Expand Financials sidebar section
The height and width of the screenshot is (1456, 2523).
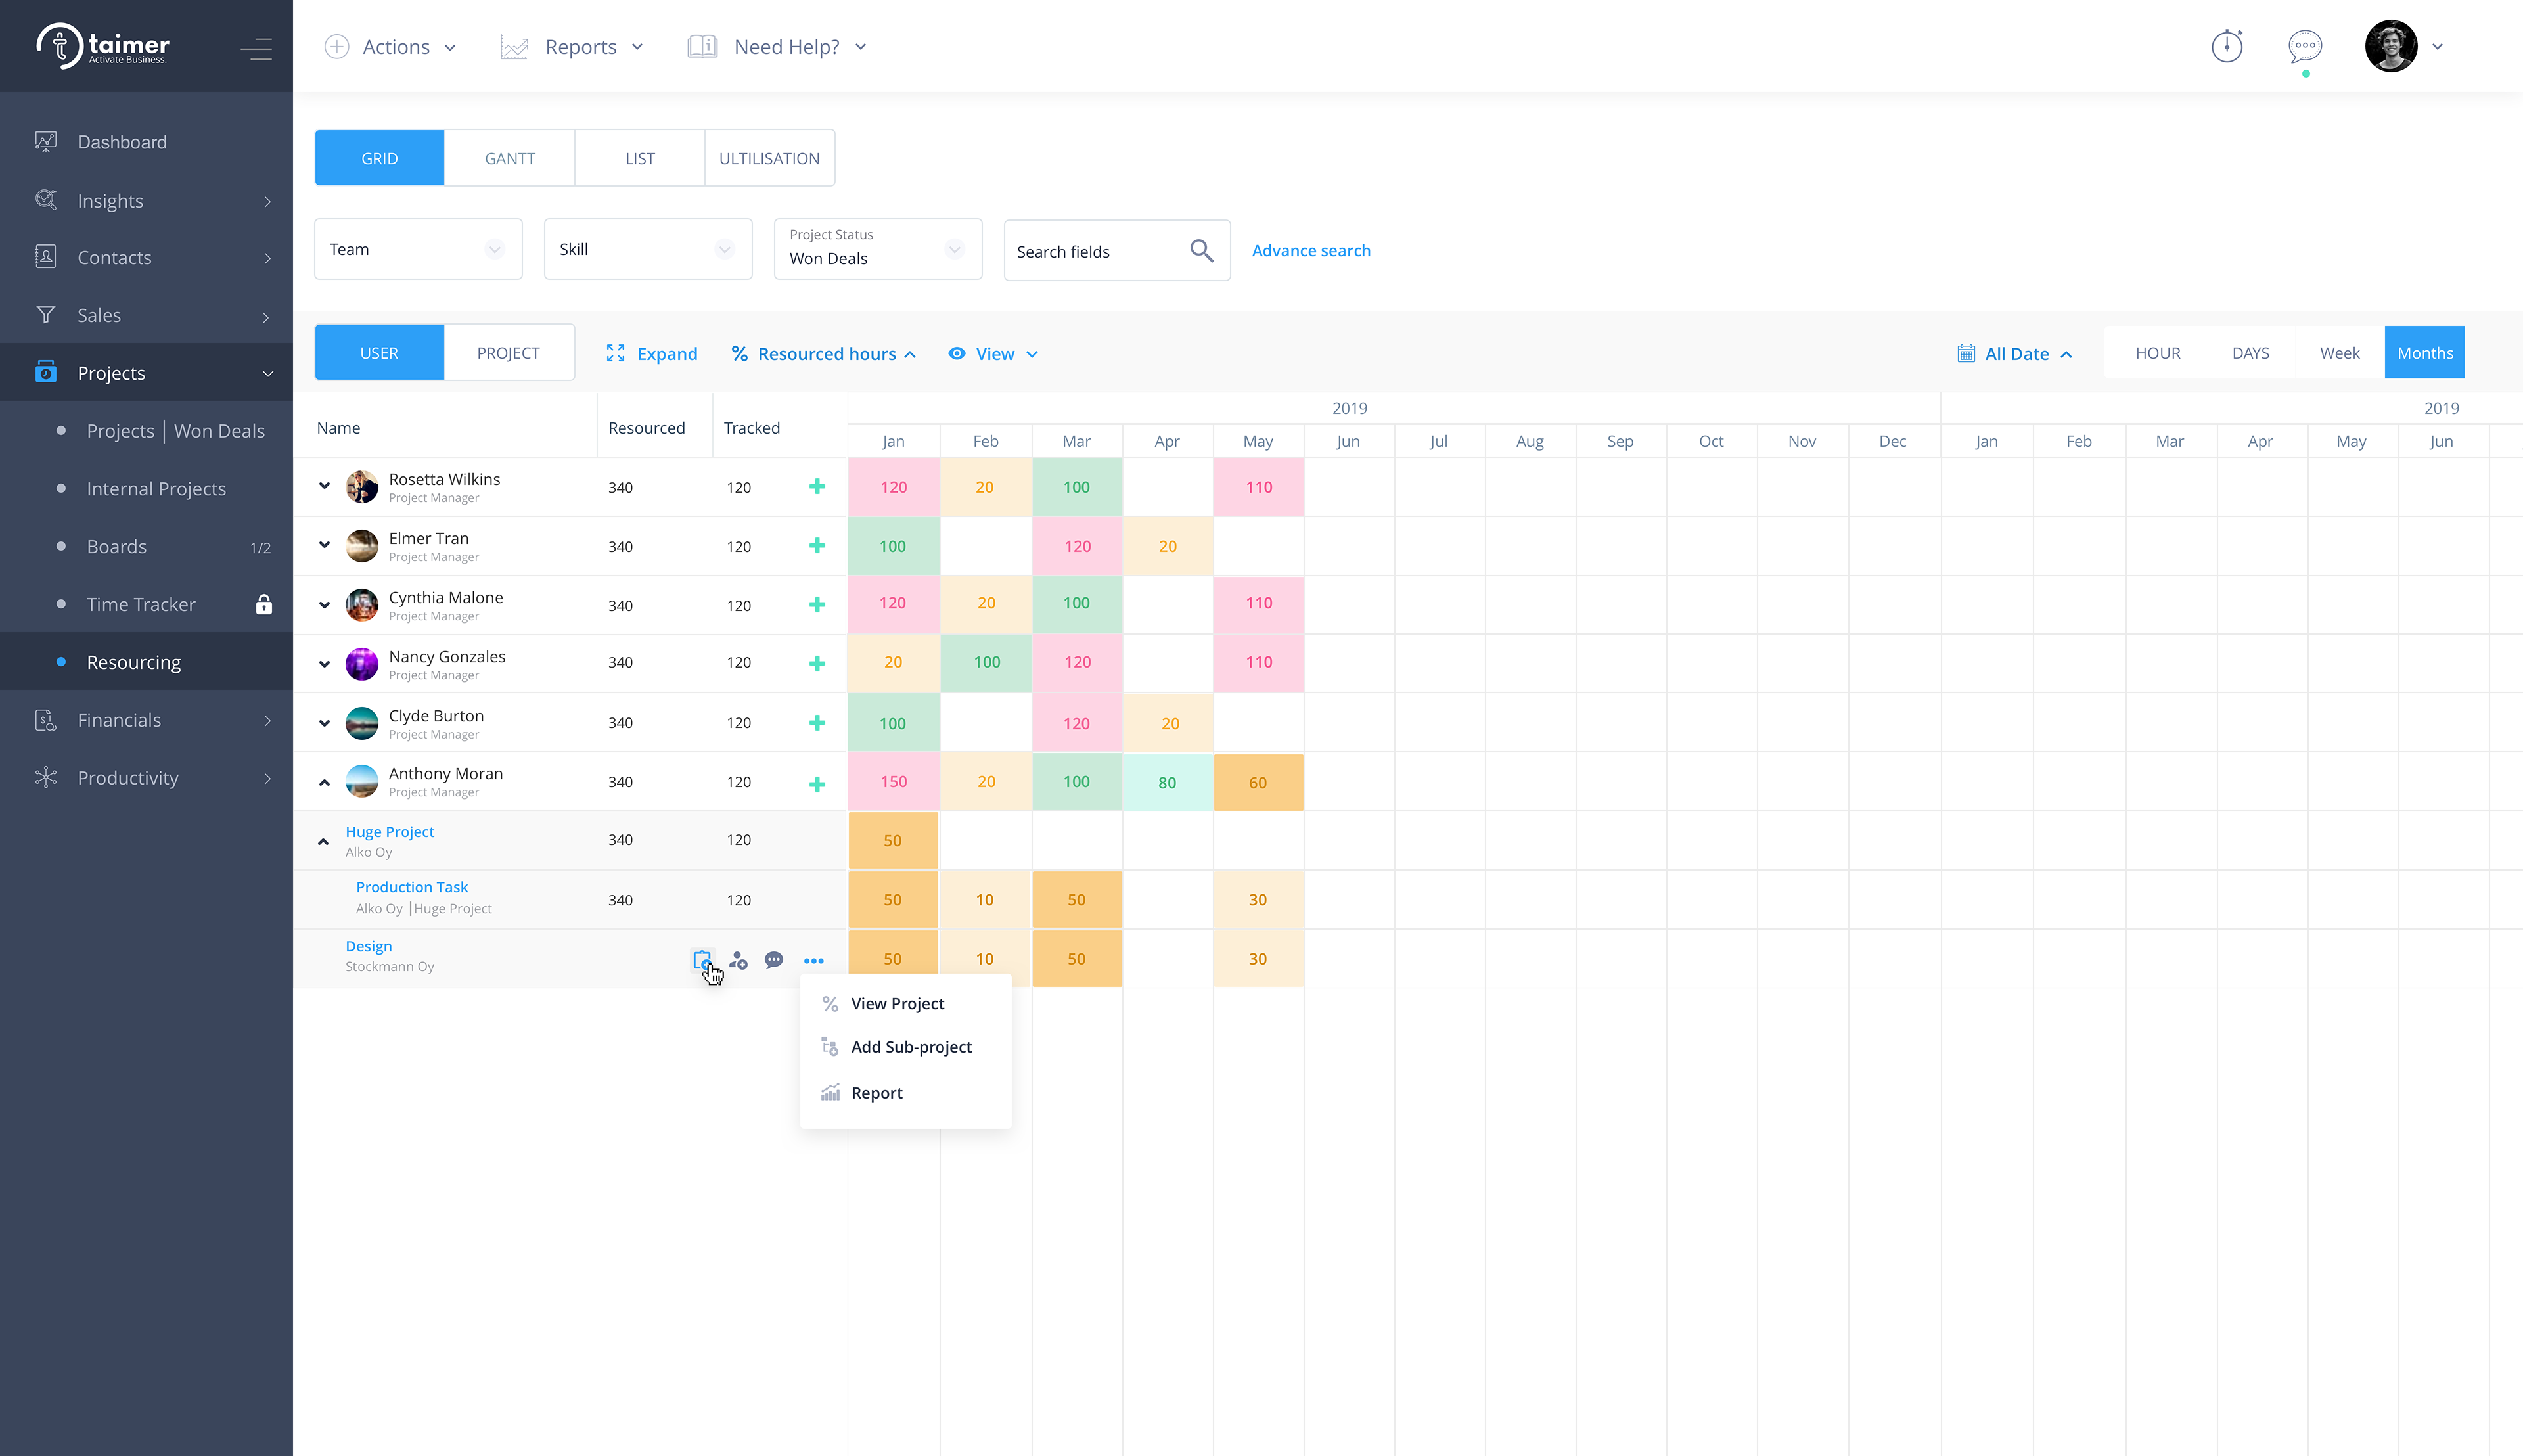(146, 720)
